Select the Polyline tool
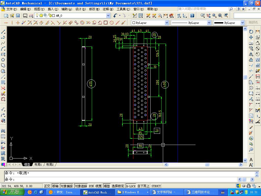Image resolution: width=261 pixels, height=196 pixels. (x=3, y=37)
